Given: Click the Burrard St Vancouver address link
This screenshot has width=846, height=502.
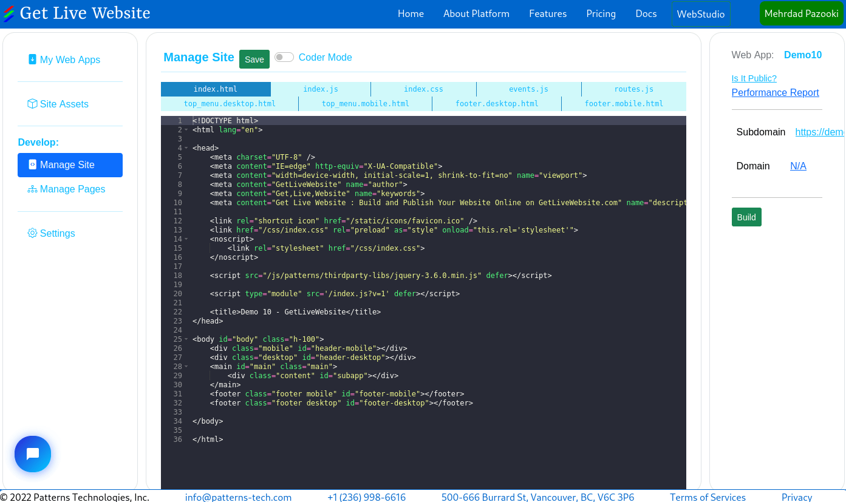Looking at the screenshot, I should [x=537, y=497].
